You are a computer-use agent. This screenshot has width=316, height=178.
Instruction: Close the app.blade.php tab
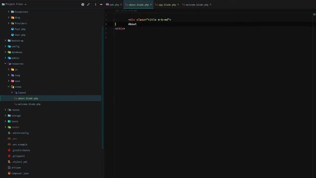[x=178, y=4]
